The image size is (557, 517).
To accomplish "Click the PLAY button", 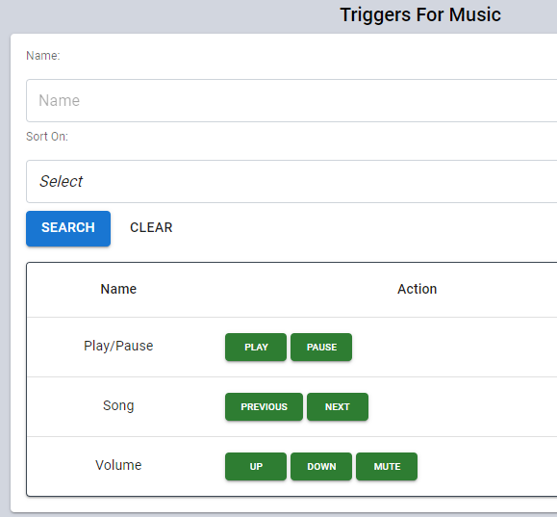I will point(256,347).
